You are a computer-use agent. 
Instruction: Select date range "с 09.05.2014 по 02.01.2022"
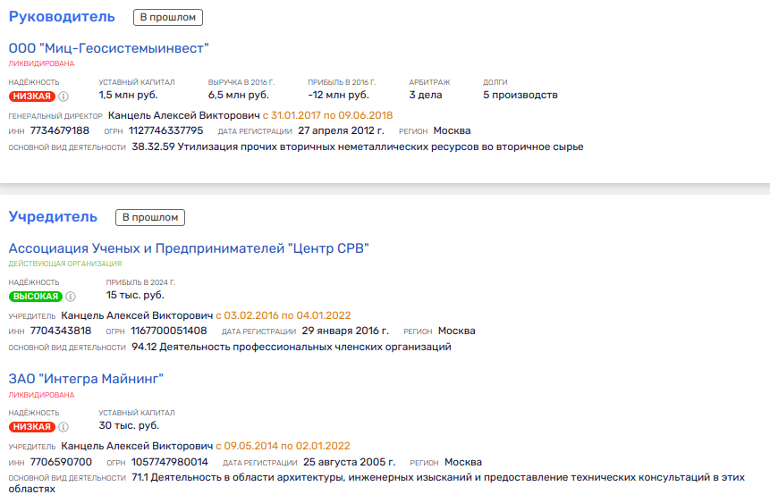(283, 446)
